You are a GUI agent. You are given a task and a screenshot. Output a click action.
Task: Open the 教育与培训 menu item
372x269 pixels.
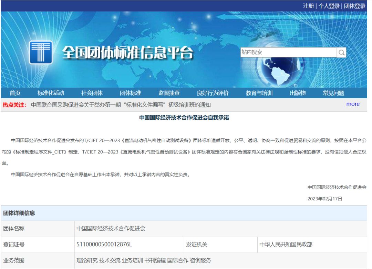pos(259,93)
